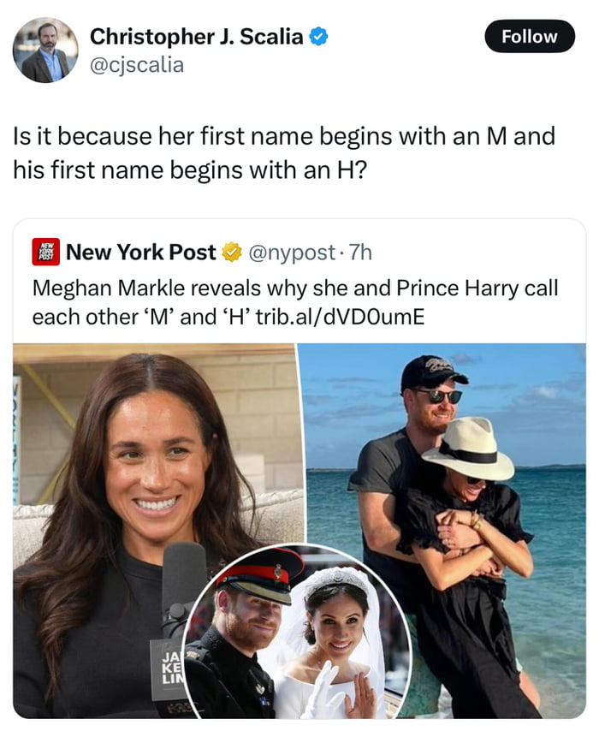Click the @cjscalia handle
Screen dimensions: 599x743
pos(136,64)
